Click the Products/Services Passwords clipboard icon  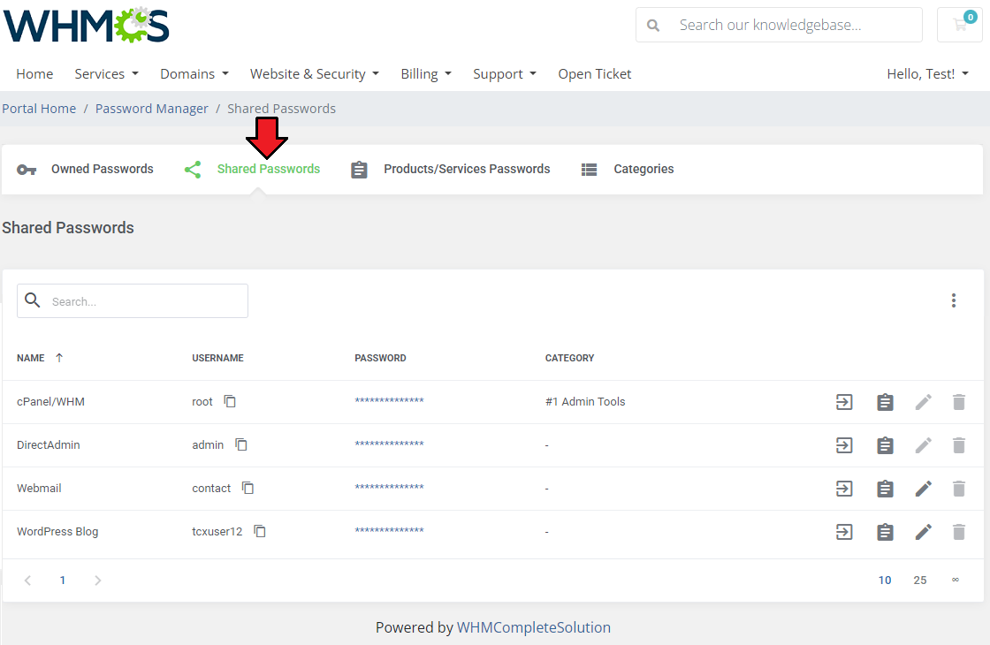click(x=359, y=169)
